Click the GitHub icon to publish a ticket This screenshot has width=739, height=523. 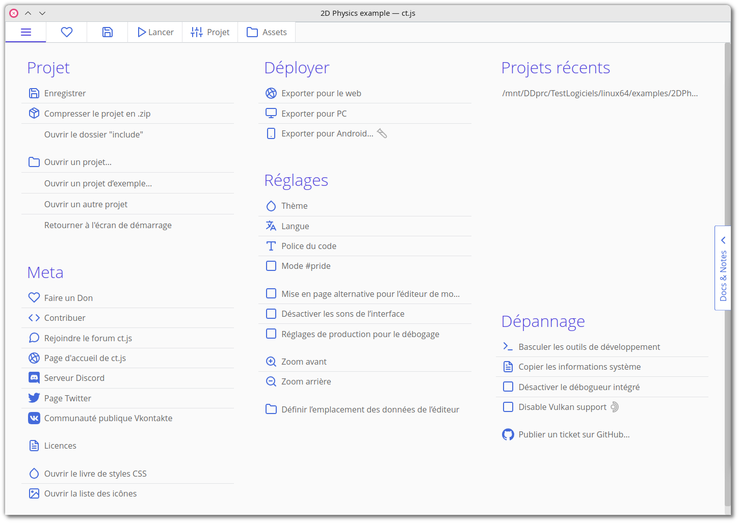tap(508, 434)
